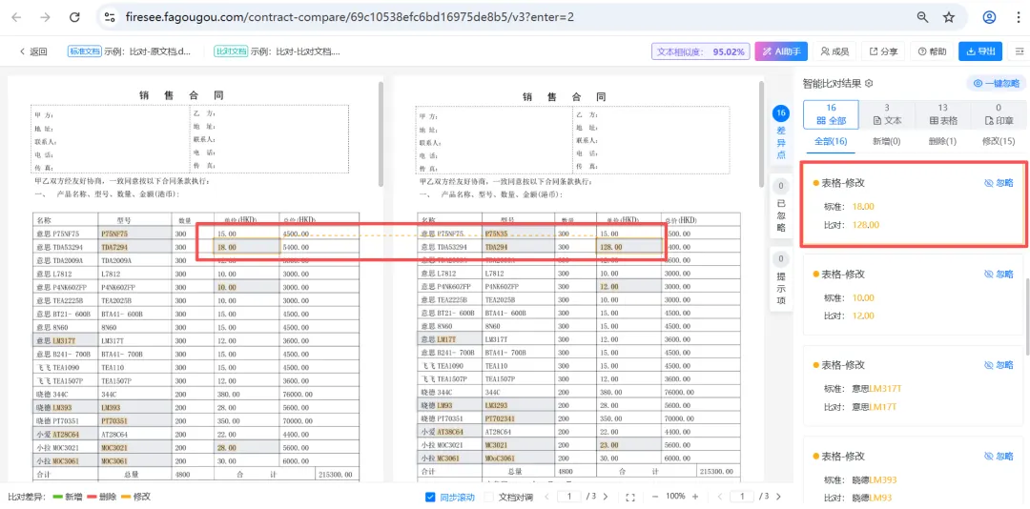The image size is (1030, 509).
Task: Select the 表格 category with 13 items
Action: pos(942,114)
